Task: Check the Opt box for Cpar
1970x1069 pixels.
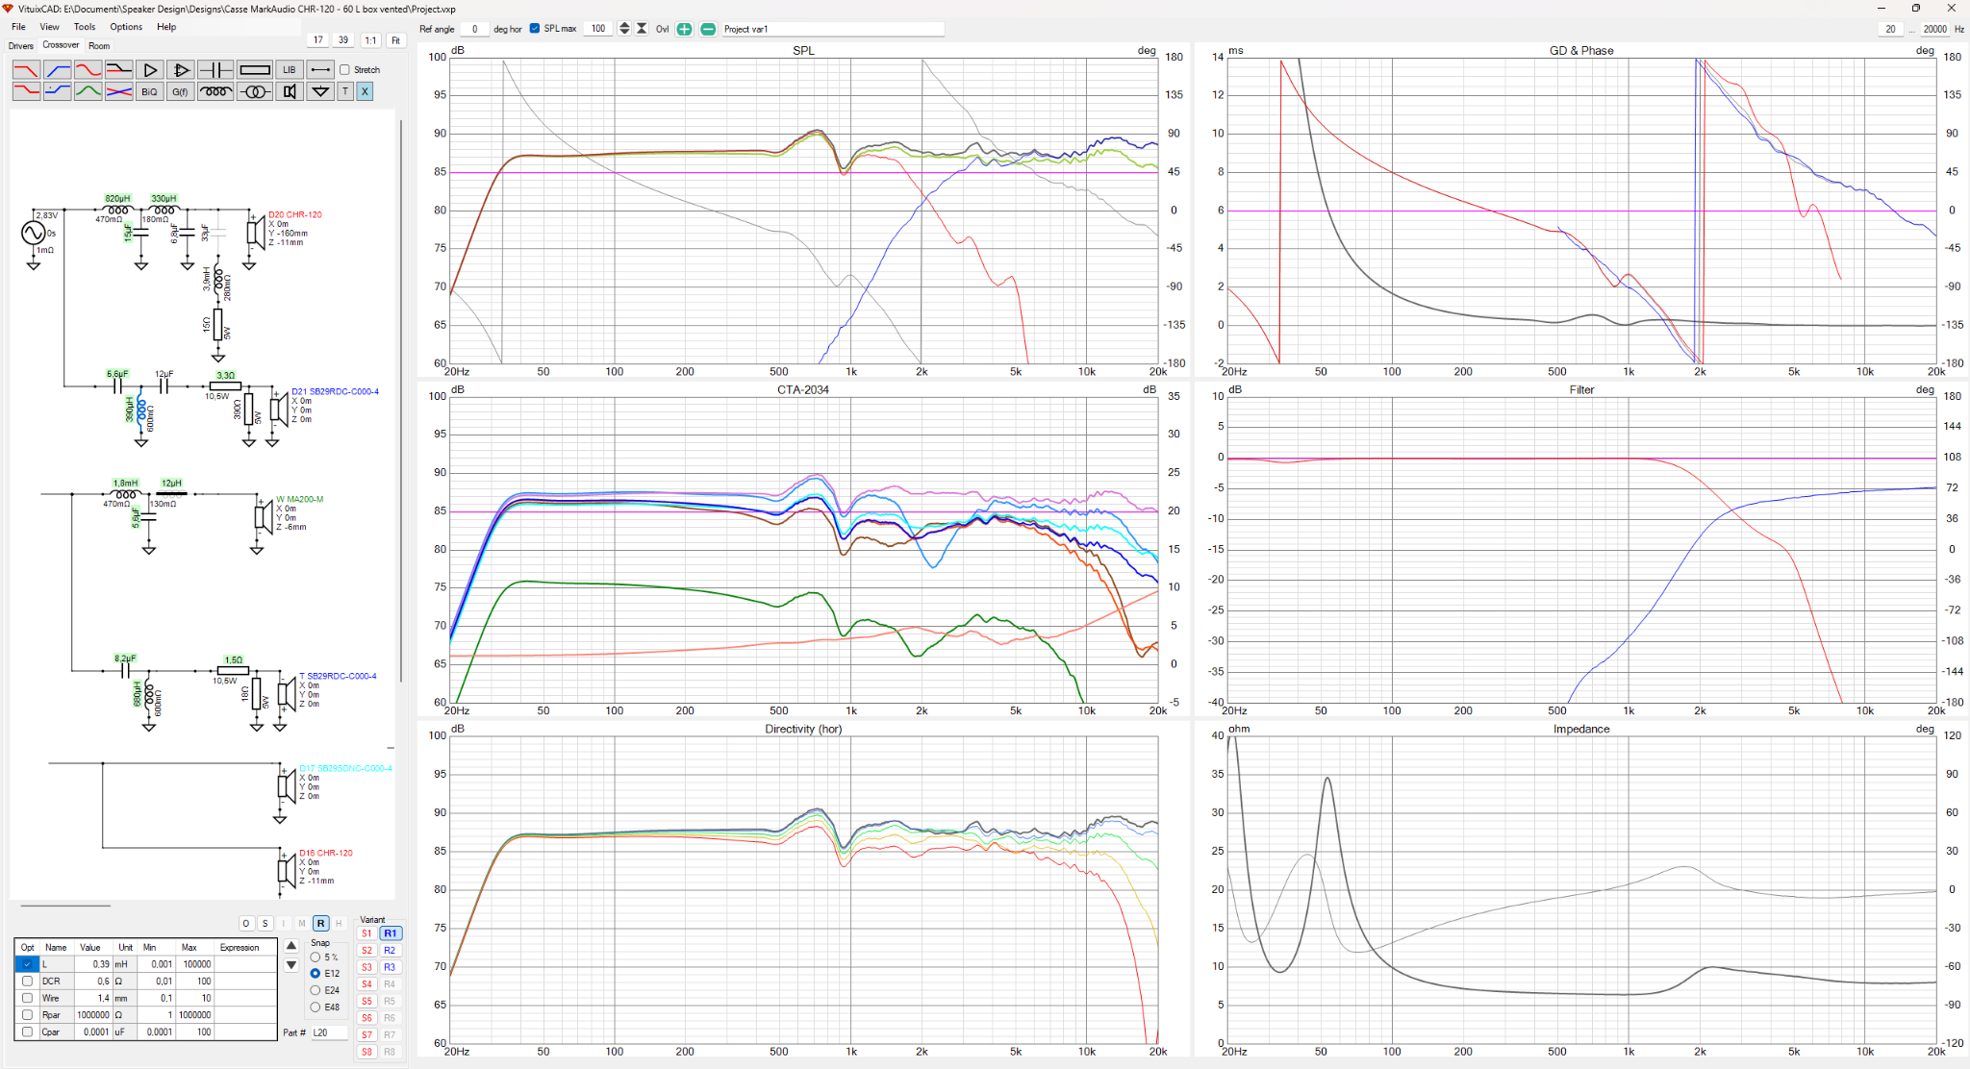Action: click(x=27, y=1032)
